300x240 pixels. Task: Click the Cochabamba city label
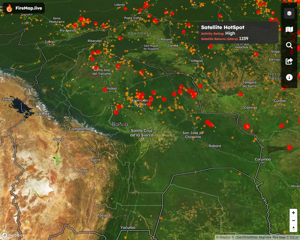80,129
